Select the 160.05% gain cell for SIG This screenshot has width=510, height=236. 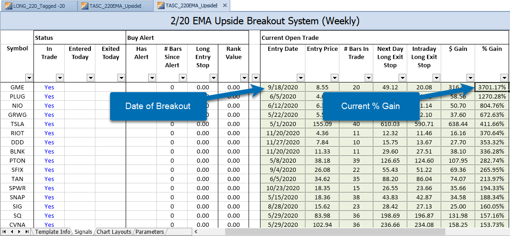click(x=492, y=206)
